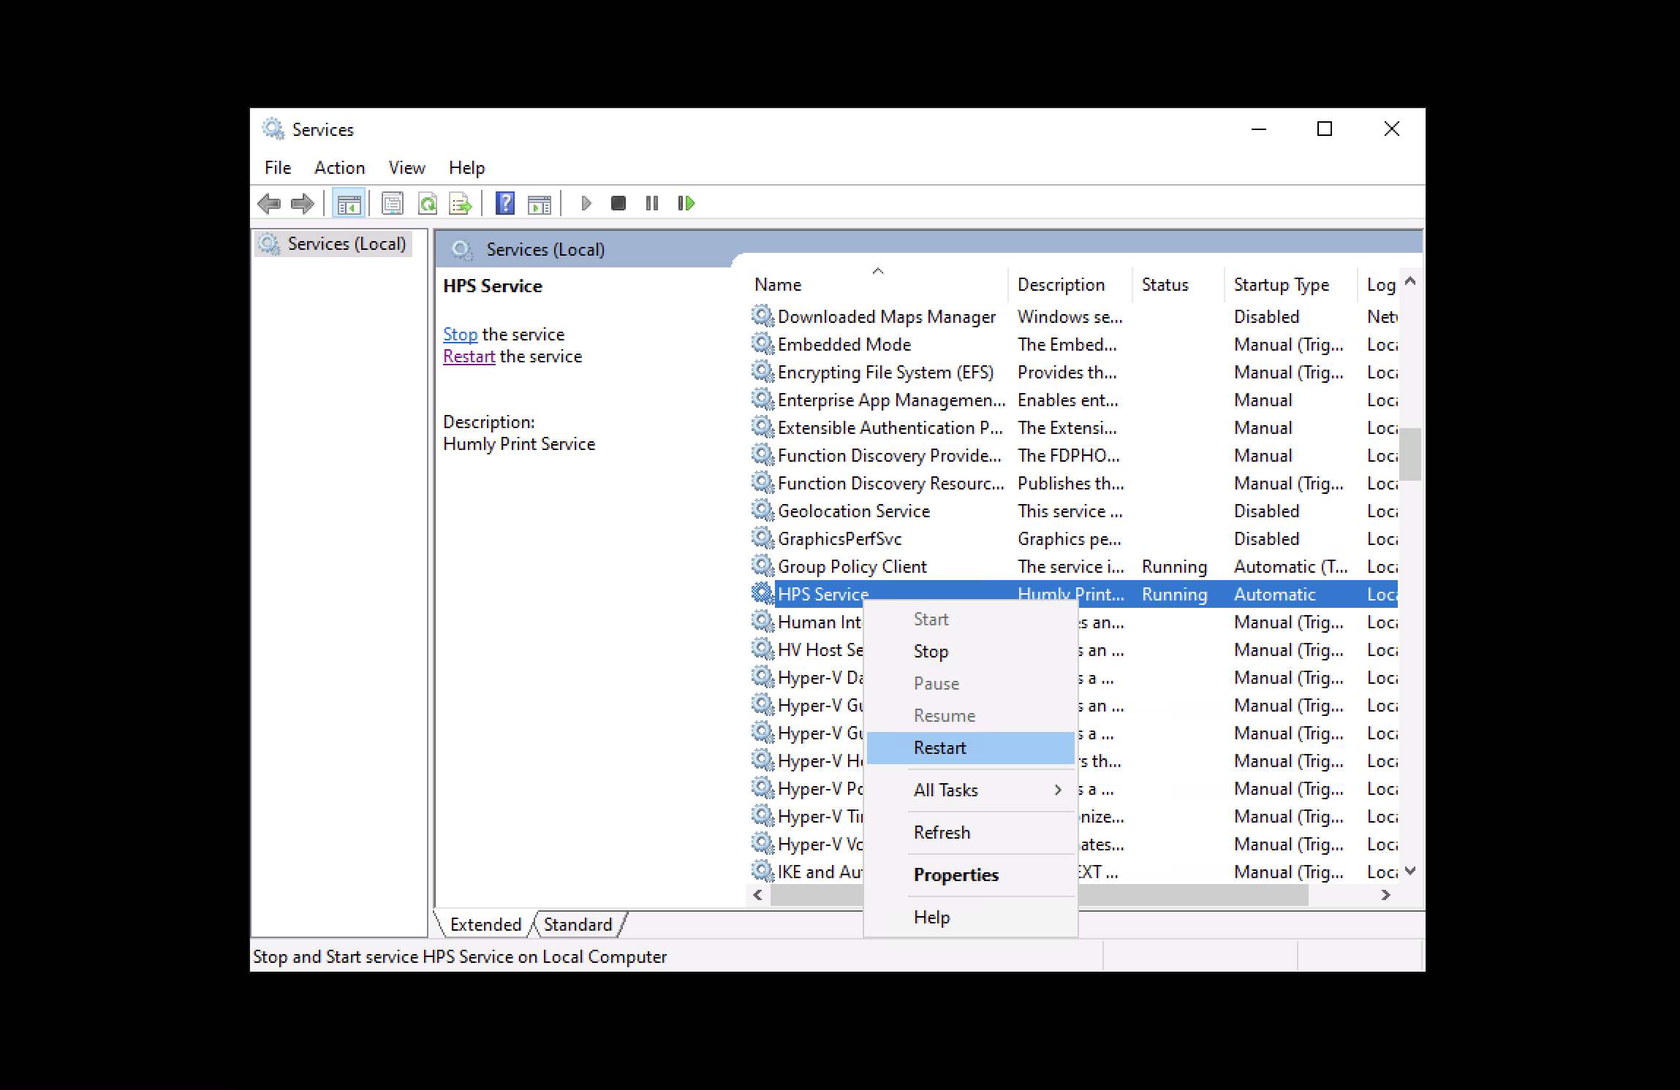Switch to the Standard tab
This screenshot has height=1090, width=1680.
[578, 924]
